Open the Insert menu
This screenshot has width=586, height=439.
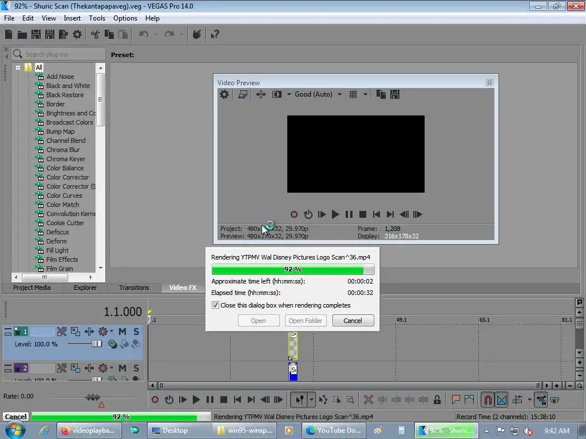(72, 18)
